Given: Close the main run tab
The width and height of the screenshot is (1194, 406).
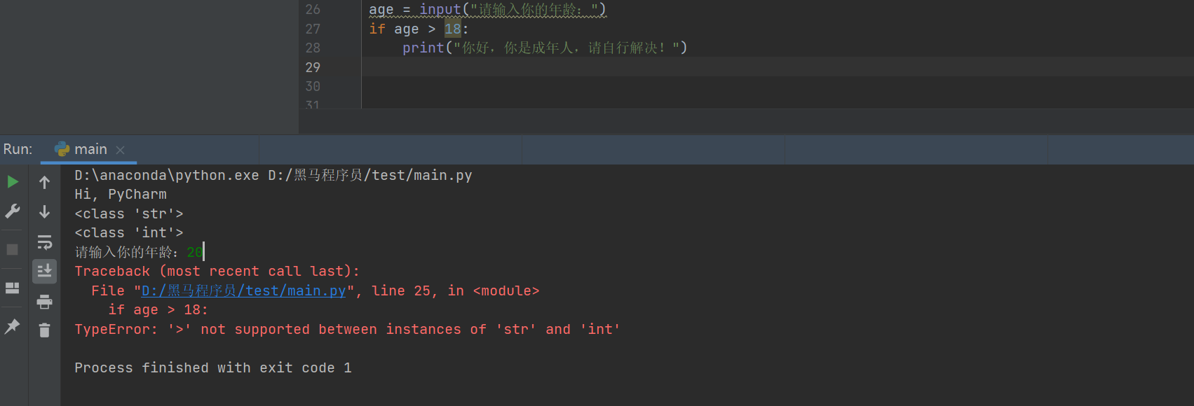Looking at the screenshot, I should click(x=121, y=150).
